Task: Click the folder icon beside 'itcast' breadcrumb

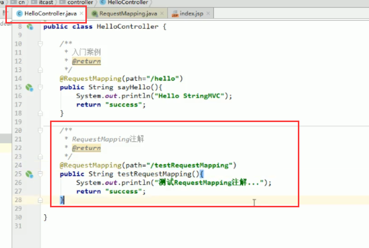Action: pos(34,2)
